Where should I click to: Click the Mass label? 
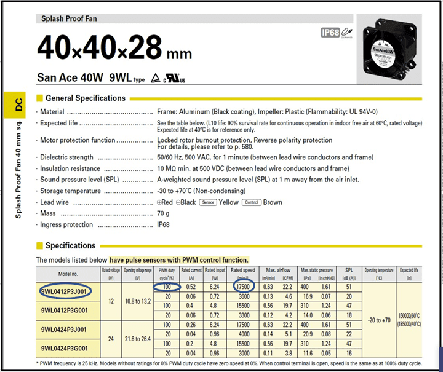(48, 213)
